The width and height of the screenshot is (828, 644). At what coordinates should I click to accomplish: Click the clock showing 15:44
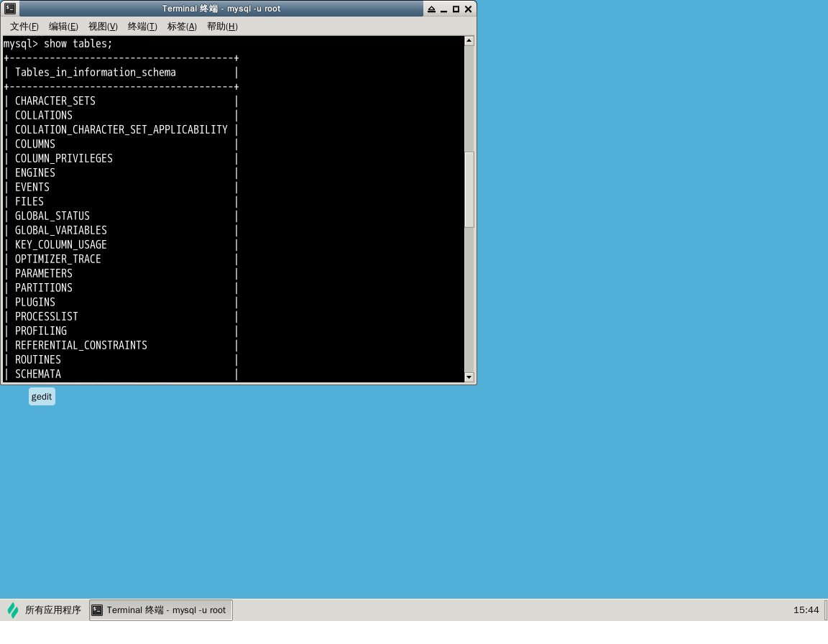click(x=806, y=609)
